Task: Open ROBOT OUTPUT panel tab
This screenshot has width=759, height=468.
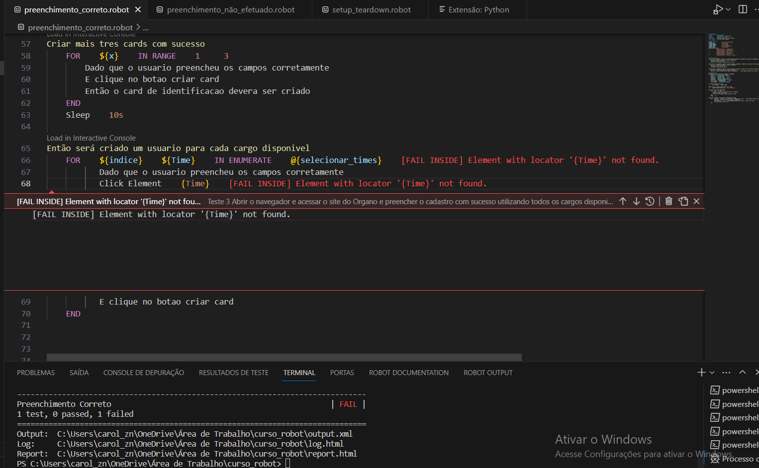Action: point(488,373)
